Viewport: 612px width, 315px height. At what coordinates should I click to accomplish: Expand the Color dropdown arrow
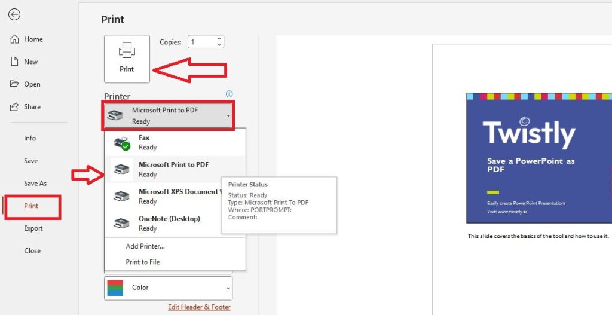228,288
